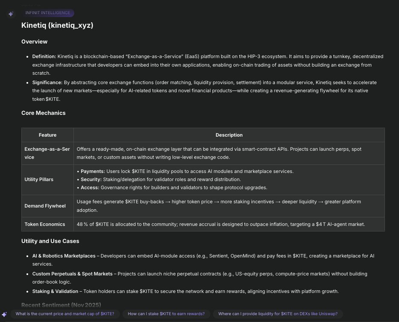This screenshot has height=322, width=399.
Task: Click the 'AI & Robotics Marketplaces' bullet label
Action: 64,256
